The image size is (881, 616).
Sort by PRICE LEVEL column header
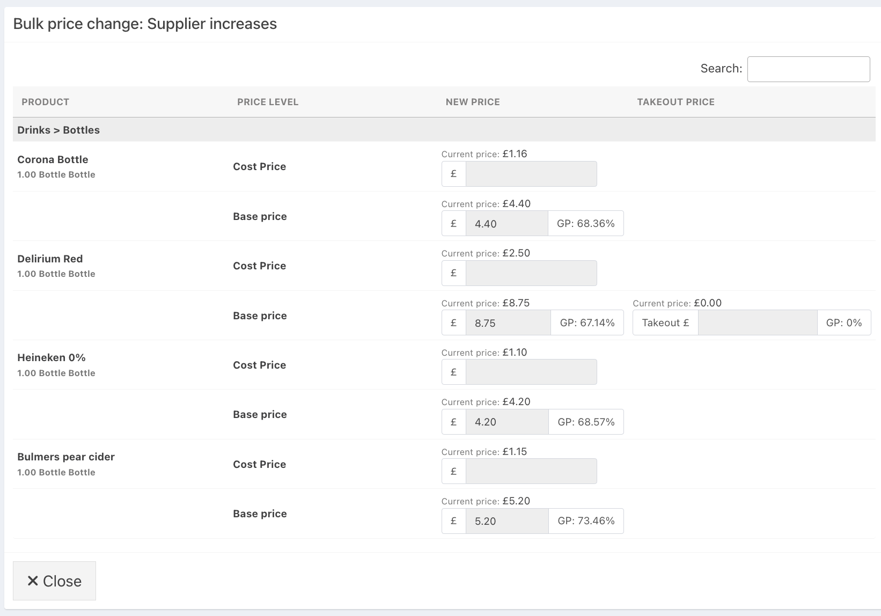(x=268, y=102)
